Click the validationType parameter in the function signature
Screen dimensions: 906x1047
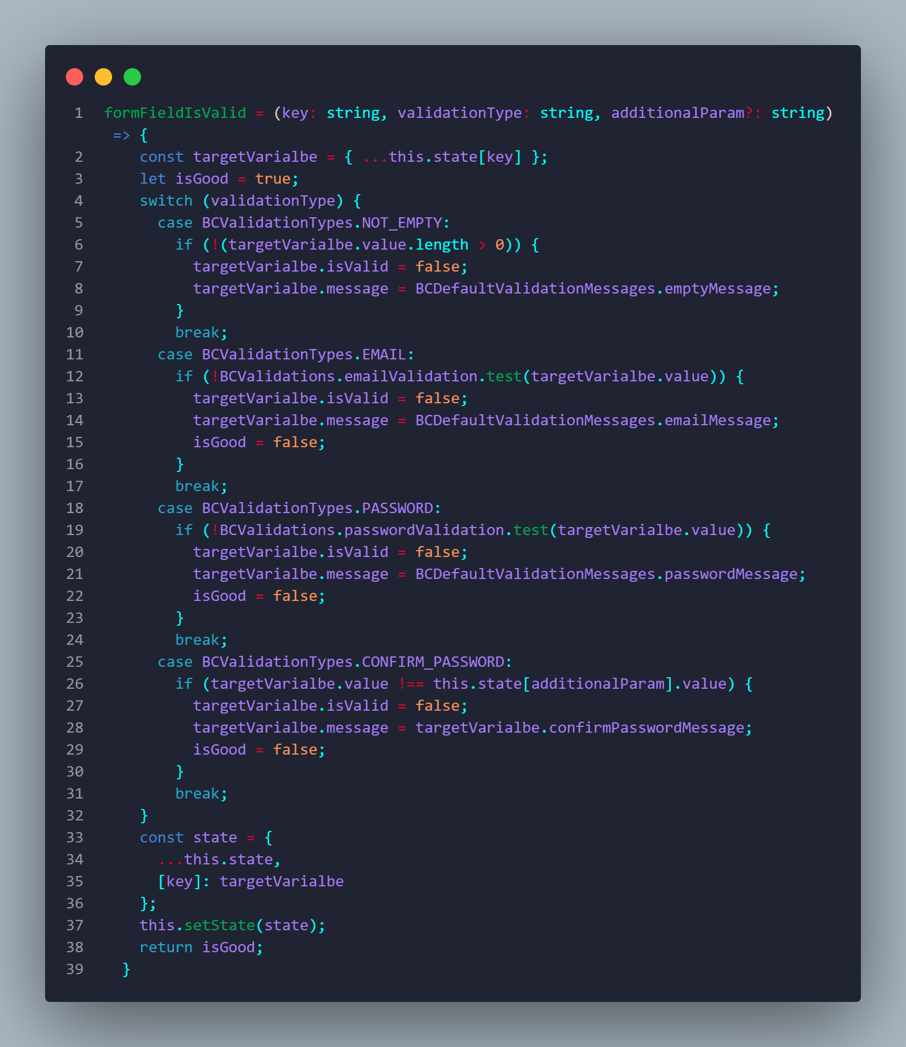[x=460, y=113]
